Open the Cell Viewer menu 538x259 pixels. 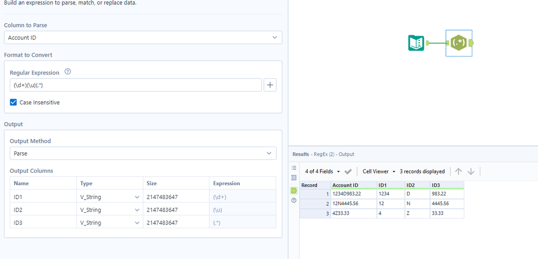tap(378, 171)
